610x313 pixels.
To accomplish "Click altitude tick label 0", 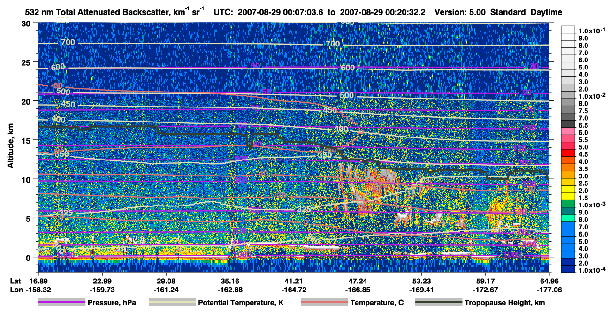I will click(29, 258).
